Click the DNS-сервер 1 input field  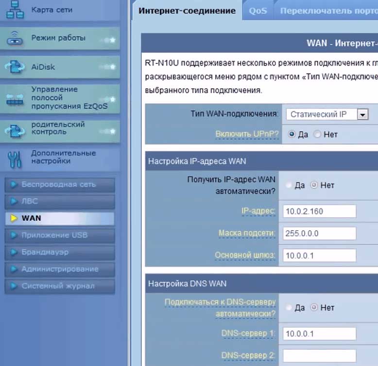319,334
